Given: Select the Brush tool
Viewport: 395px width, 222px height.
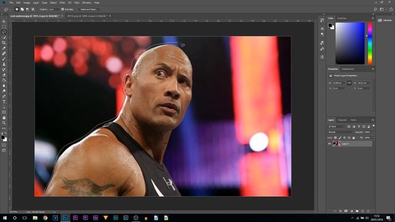Looking at the screenshot, I should [x=4, y=59].
